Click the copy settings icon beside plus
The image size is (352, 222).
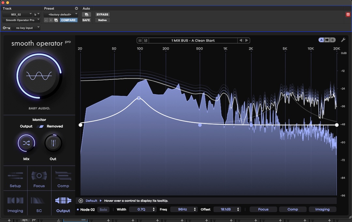pyautogui.click(x=56, y=20)
